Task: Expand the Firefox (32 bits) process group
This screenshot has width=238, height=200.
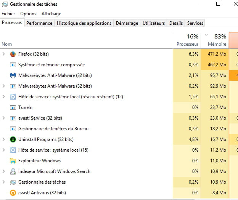Action: click(x=4, y=54)
